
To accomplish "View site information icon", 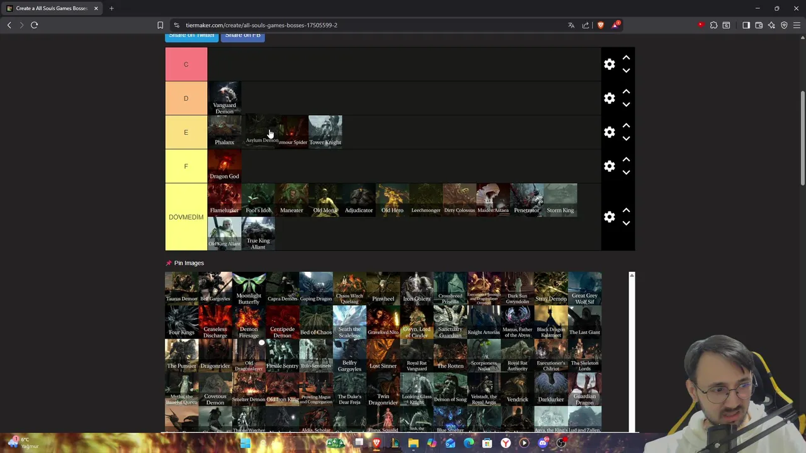I will (177, 25).
